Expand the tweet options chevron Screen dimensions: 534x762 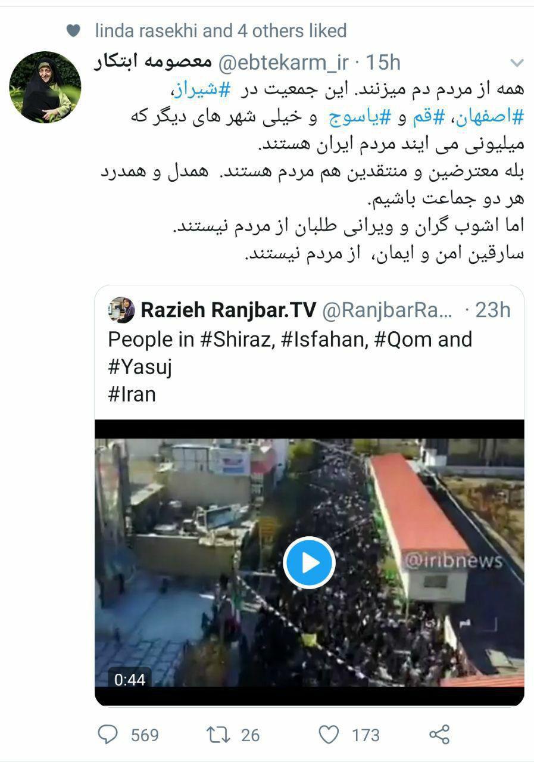(517, 63)
